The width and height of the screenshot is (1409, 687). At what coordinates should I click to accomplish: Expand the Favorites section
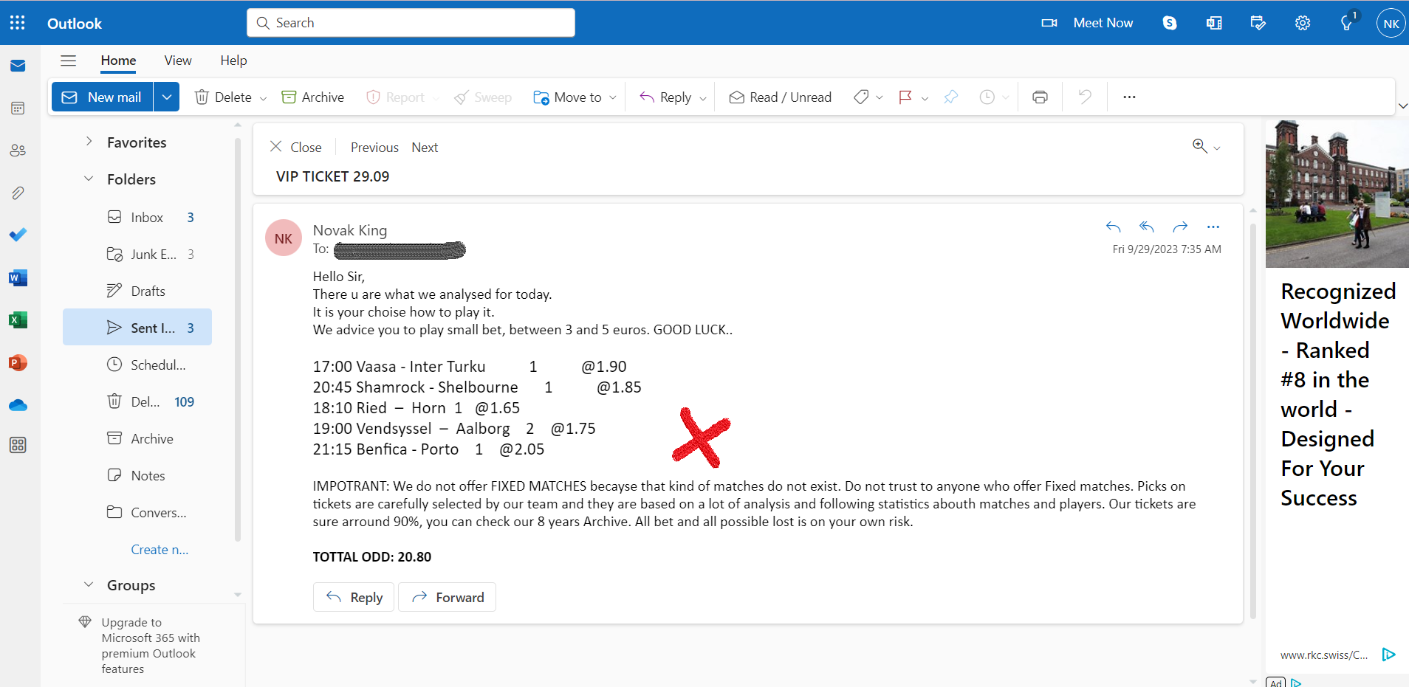pyautogui.click(x=89, y=142)
